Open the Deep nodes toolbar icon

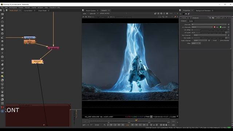[2, 57]
